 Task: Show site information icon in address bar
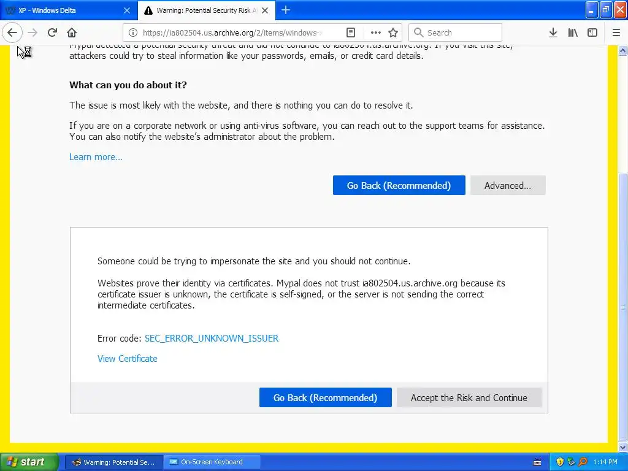(133, 33)
